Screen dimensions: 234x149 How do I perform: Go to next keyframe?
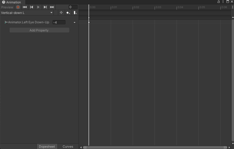coord(45,7)
